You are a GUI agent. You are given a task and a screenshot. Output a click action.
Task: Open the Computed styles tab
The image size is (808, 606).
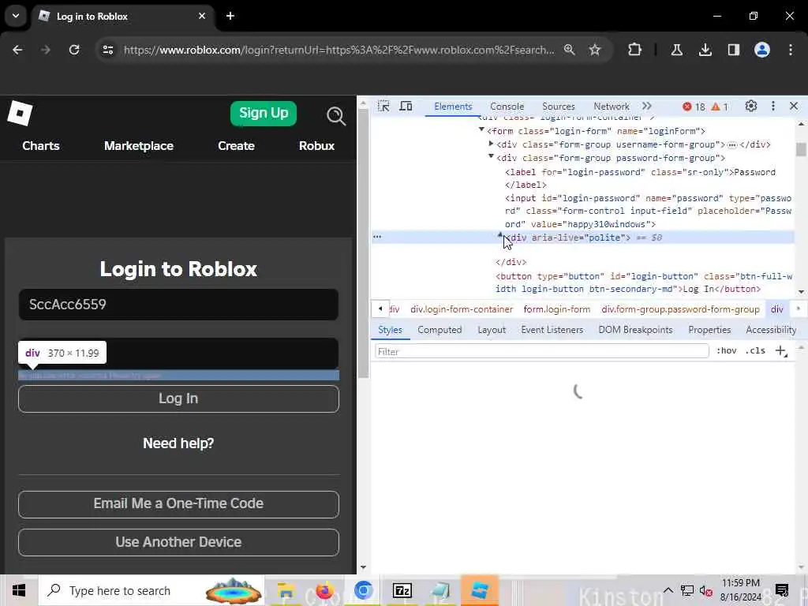pyautogui.click(x=440, y=330)
